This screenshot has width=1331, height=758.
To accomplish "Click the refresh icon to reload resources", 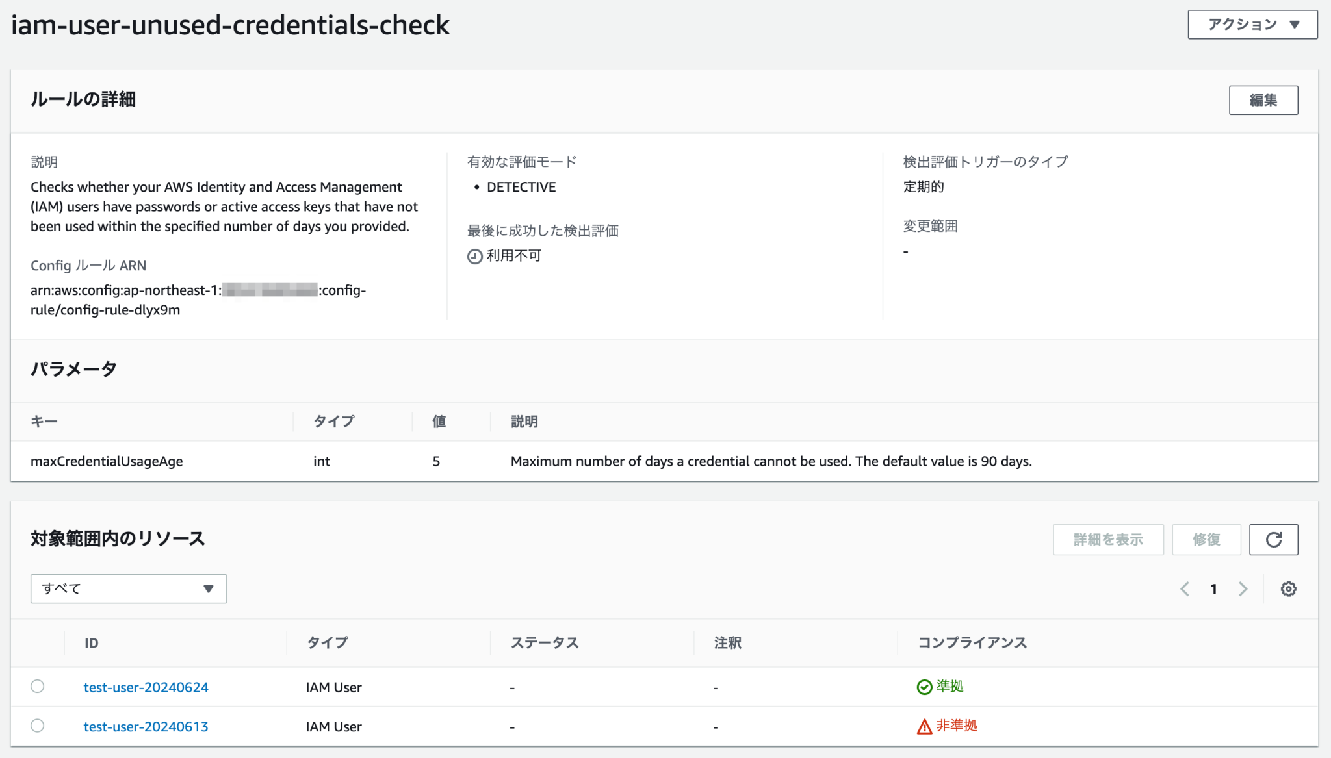I will [x=1273, y=539].
